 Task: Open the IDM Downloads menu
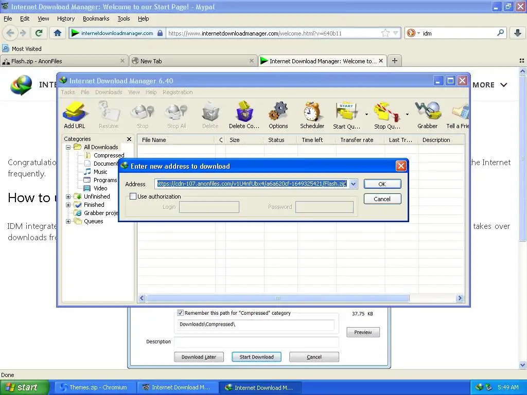(109, 92)
